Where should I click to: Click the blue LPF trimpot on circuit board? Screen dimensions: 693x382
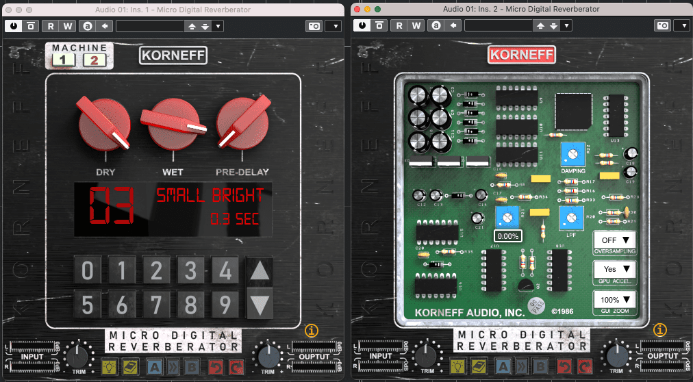(571, 218)
